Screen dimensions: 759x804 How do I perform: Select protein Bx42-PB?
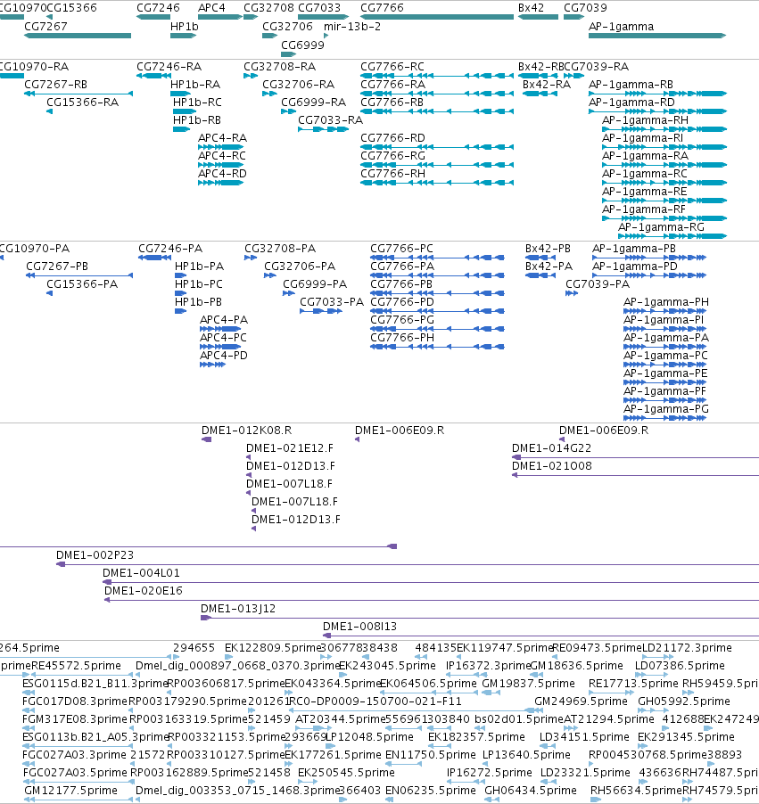coord(548,249)
